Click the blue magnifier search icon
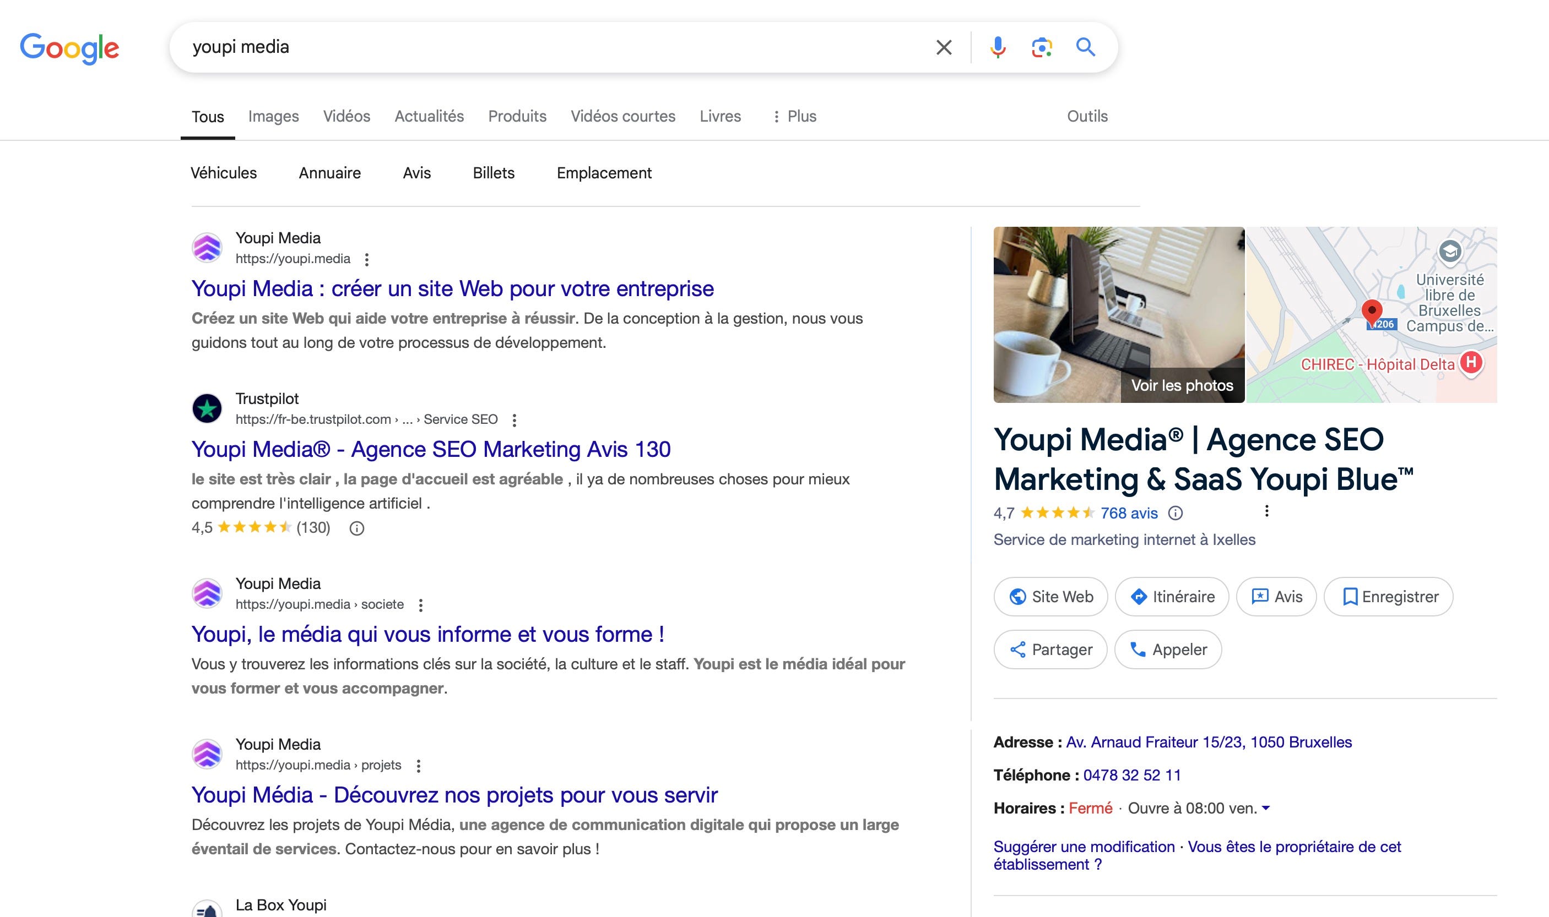 1085,47
